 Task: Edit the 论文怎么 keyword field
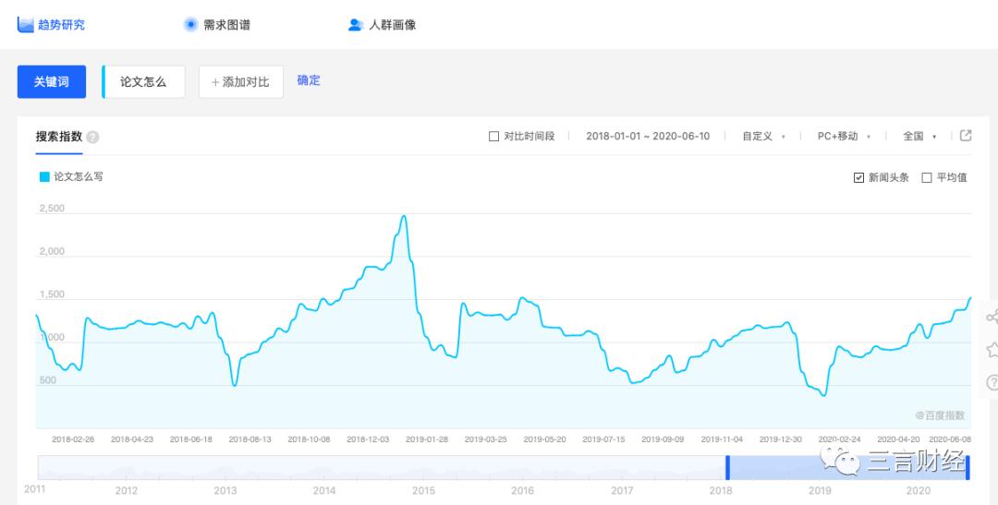[144, 82]
